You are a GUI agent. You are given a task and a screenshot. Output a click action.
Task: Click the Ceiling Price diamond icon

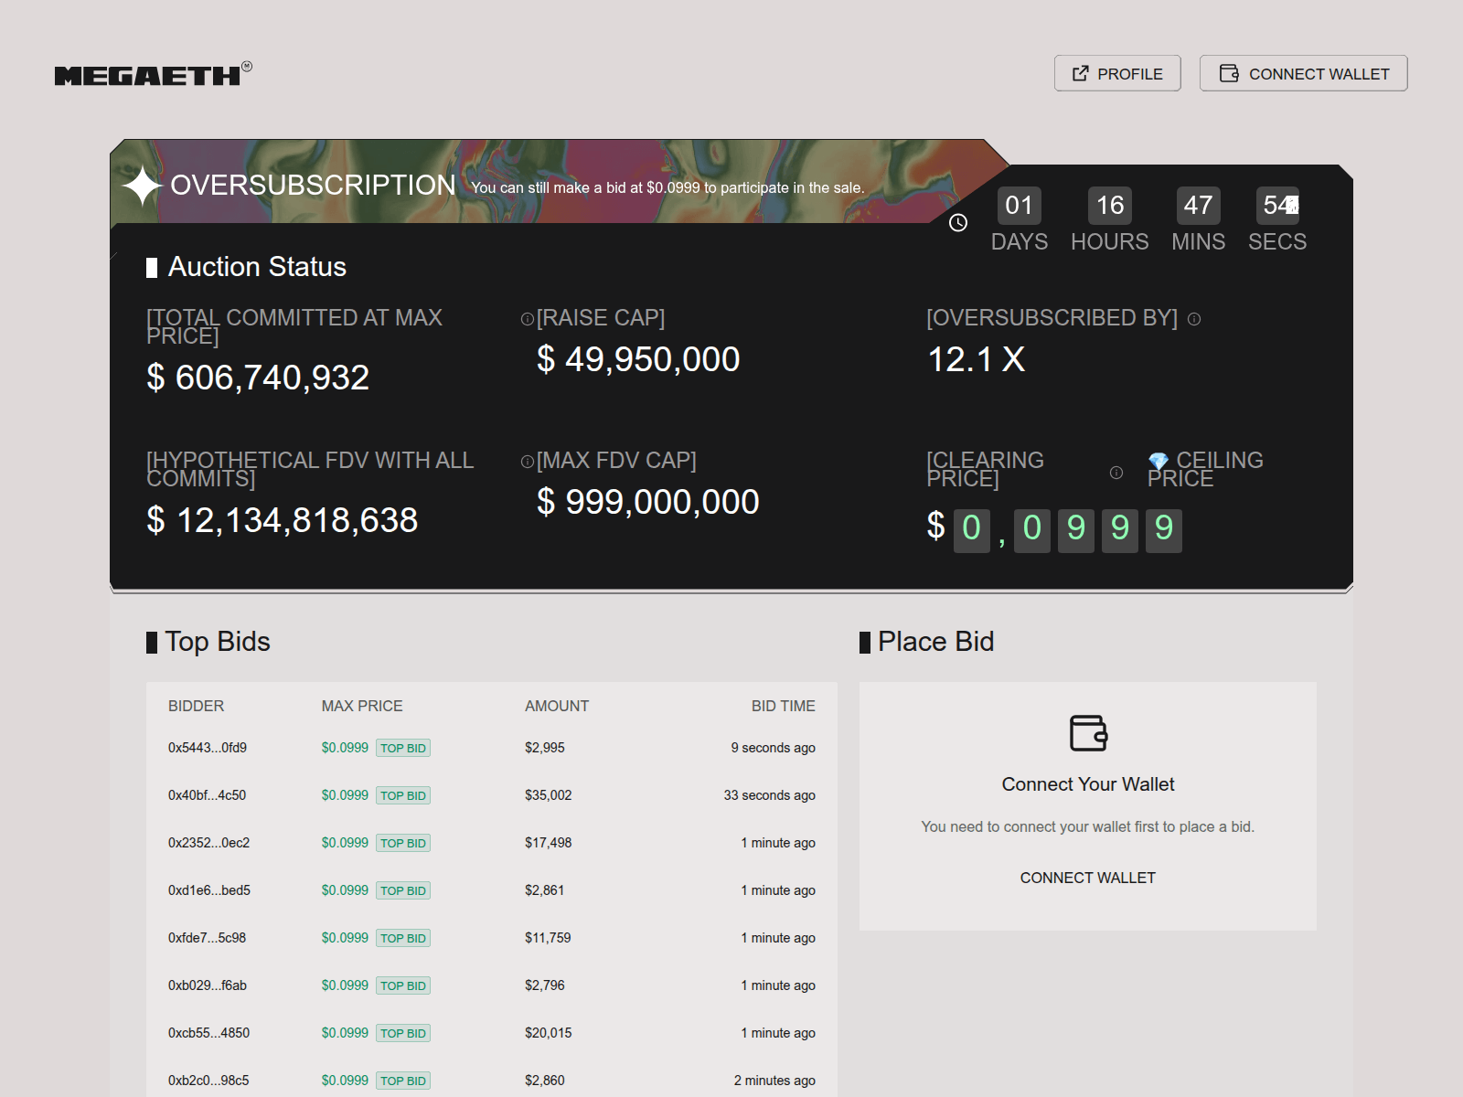click(x=1159, y=461)
